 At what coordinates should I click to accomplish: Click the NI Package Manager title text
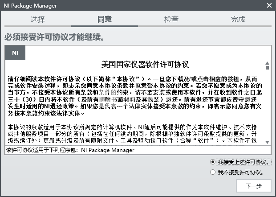(30, 6)
